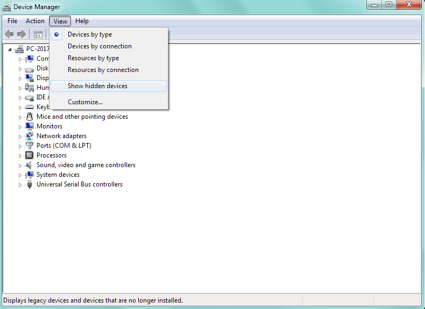The width and height of the screenshot is (425, 309).
Task: Select Devices by connection view
Action: tap(100, 46)
